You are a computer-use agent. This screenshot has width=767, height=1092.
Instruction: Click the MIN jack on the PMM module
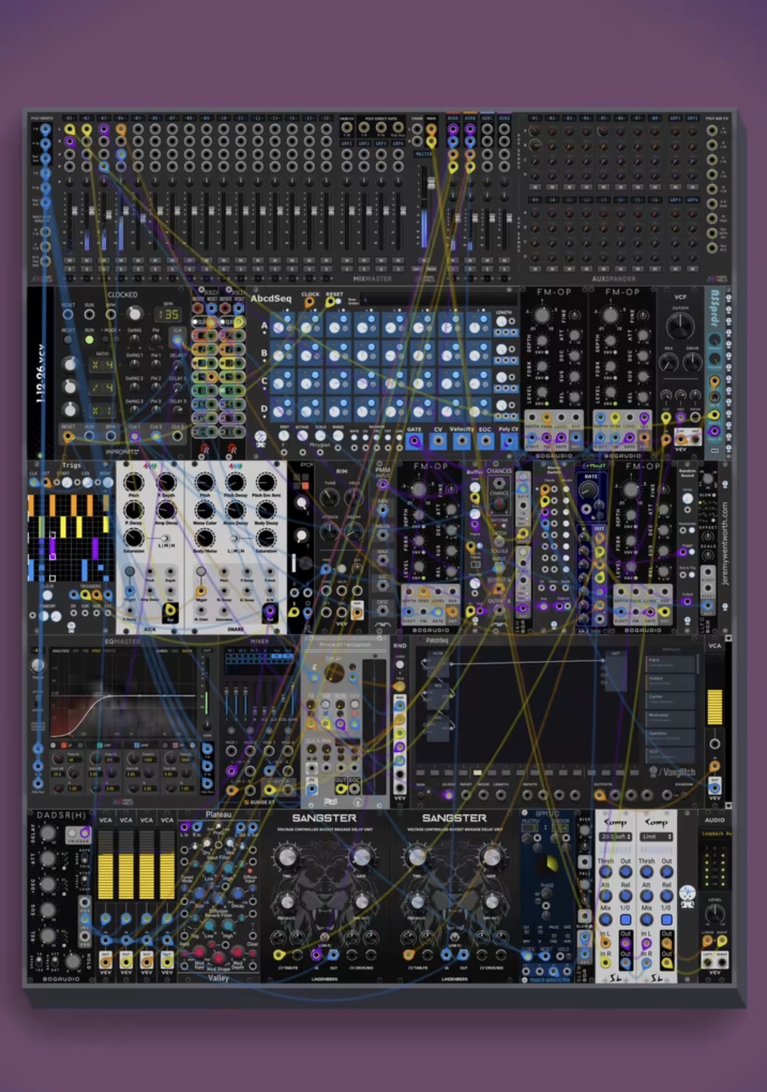click(383, 510)
